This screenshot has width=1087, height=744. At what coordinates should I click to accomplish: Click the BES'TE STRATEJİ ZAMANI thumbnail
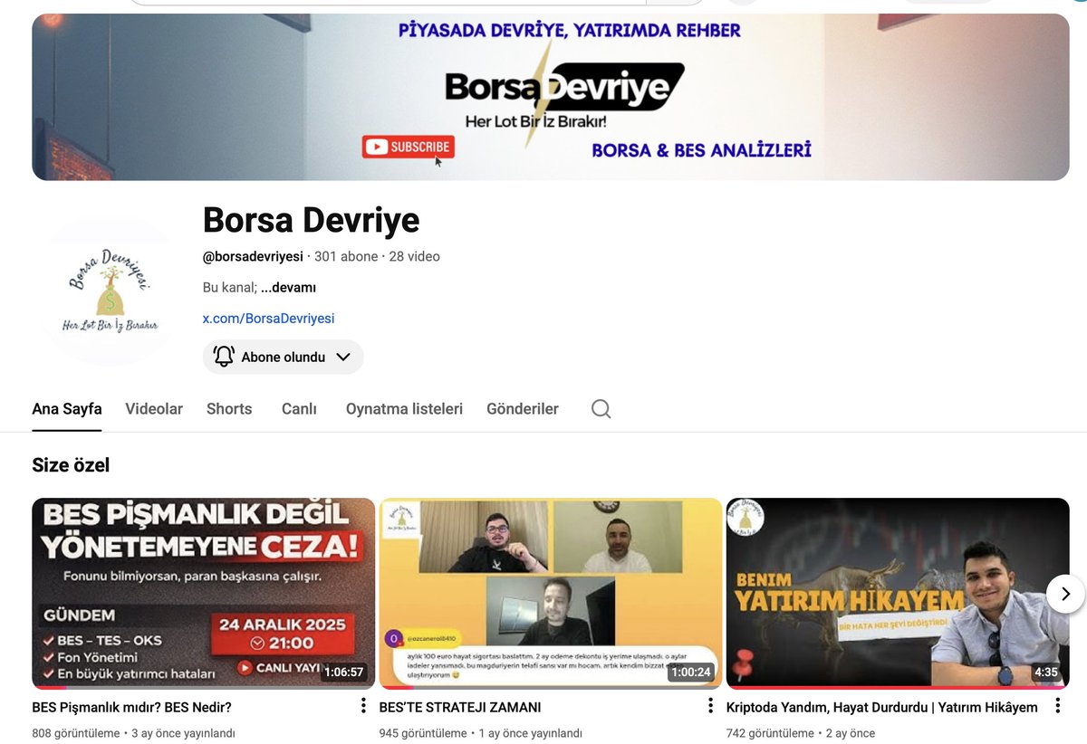coord(550,593)
